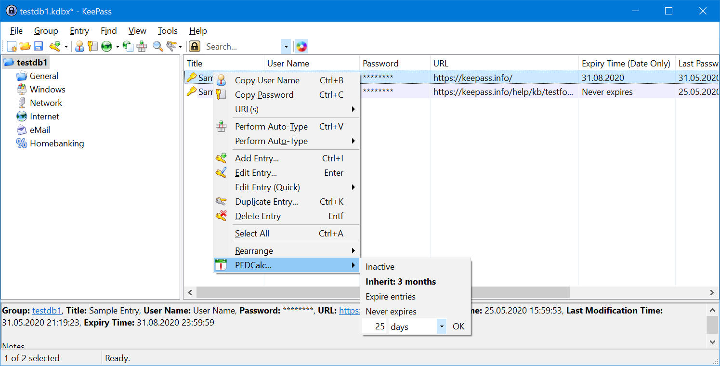Click the Never expires cell in second row
Image resolution: width=720 pixels, height=366 pixels.
[x=627, y=92]
